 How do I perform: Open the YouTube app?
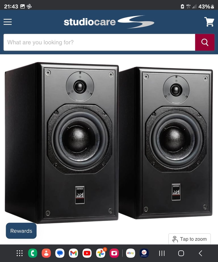[x=87, y=253]
